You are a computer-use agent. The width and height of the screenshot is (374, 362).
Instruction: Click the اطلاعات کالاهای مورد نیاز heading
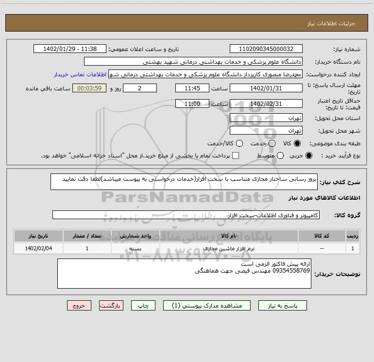click(324, 198)
